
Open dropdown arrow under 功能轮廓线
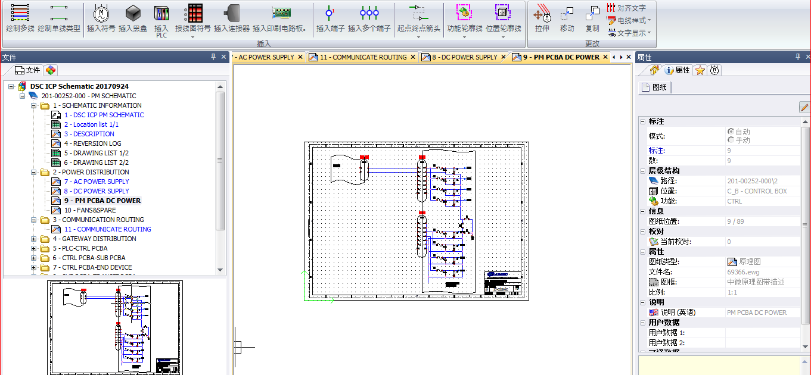[x=464, y=37]
